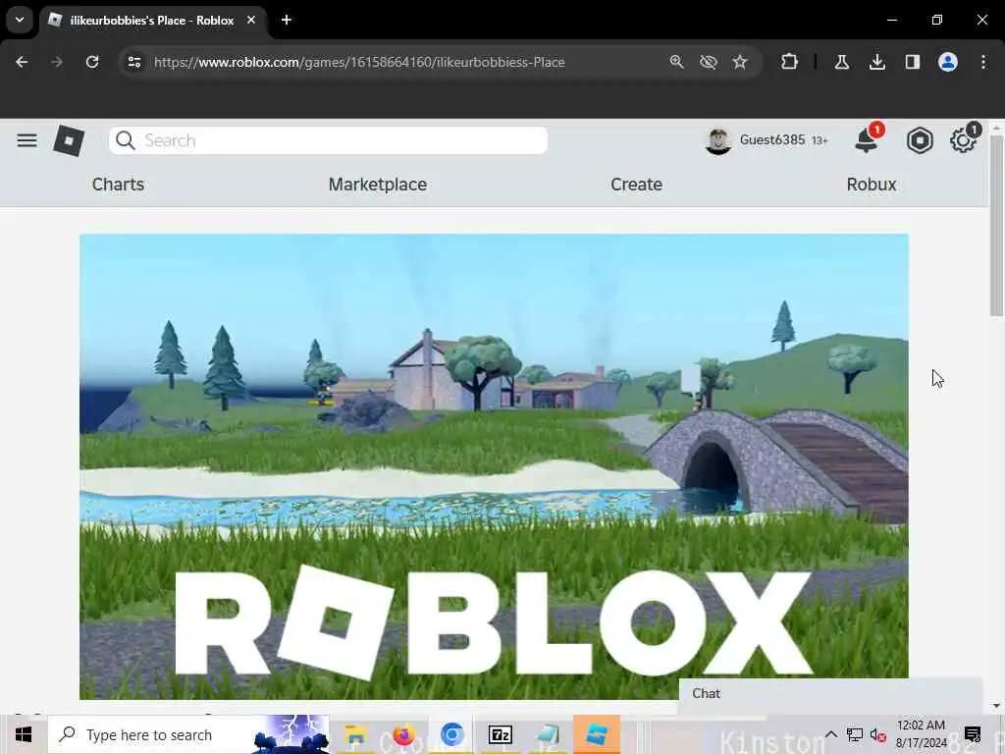Open the browser downloads icon
Viewport: 1005px width, 754px height.
(876, 62)
